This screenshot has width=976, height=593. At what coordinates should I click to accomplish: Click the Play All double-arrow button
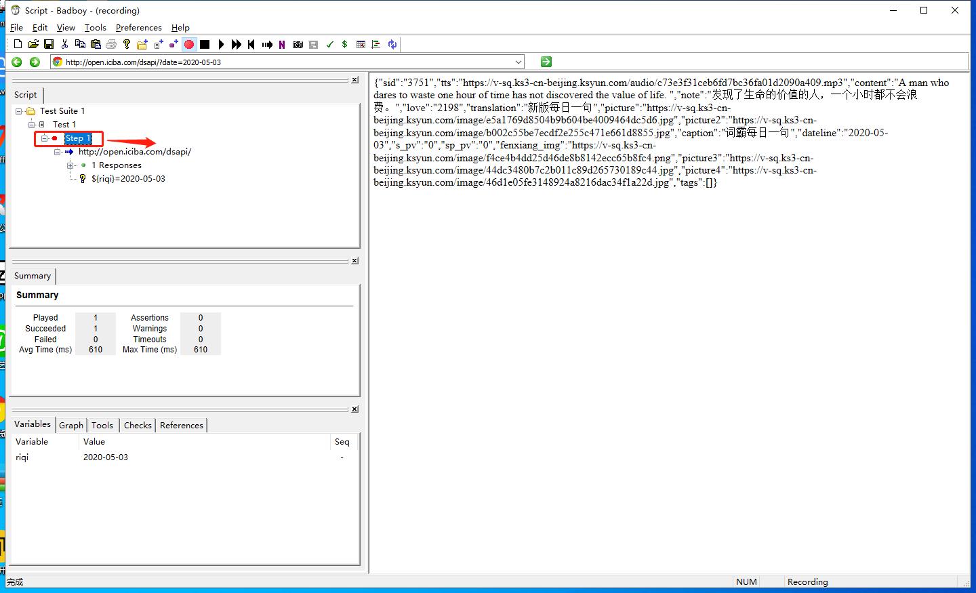[x=236, y=44]
